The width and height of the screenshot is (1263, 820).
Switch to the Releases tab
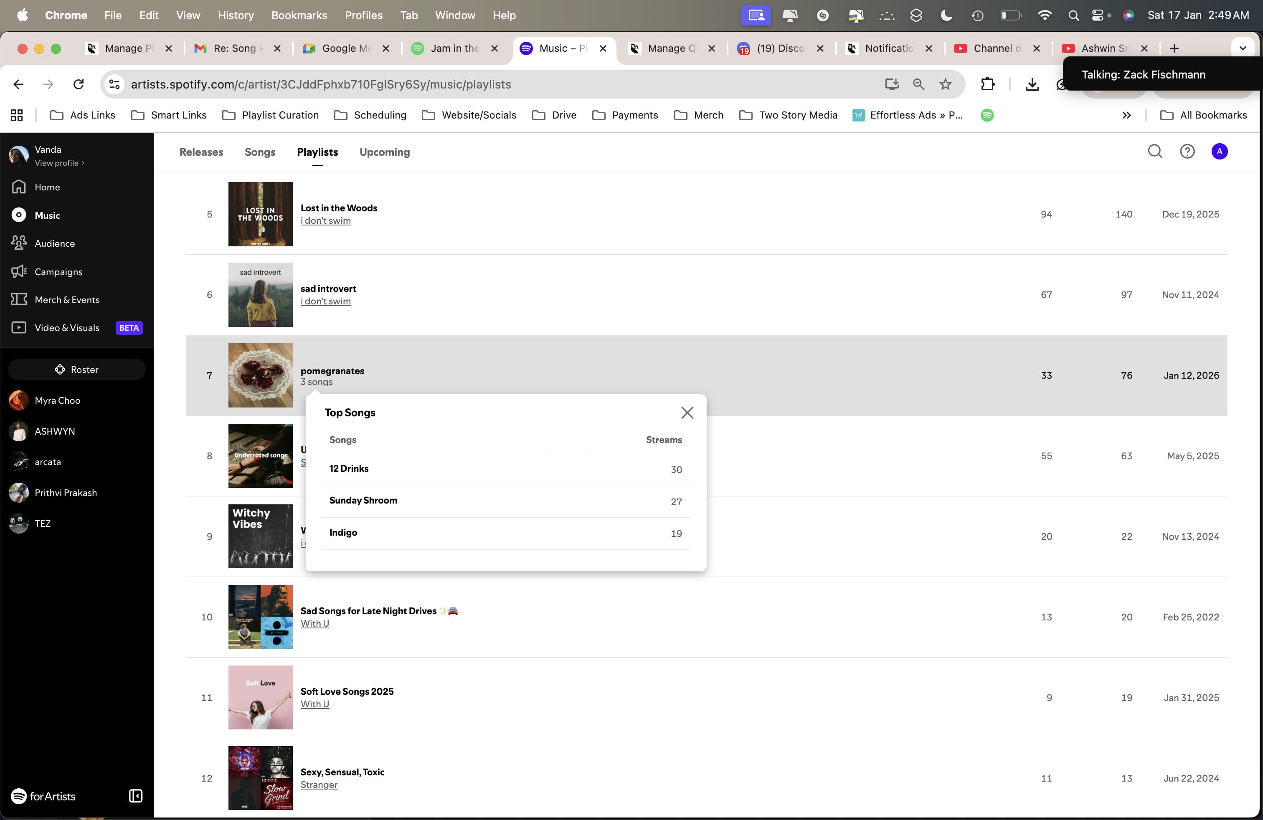click(x=201, y=152)
